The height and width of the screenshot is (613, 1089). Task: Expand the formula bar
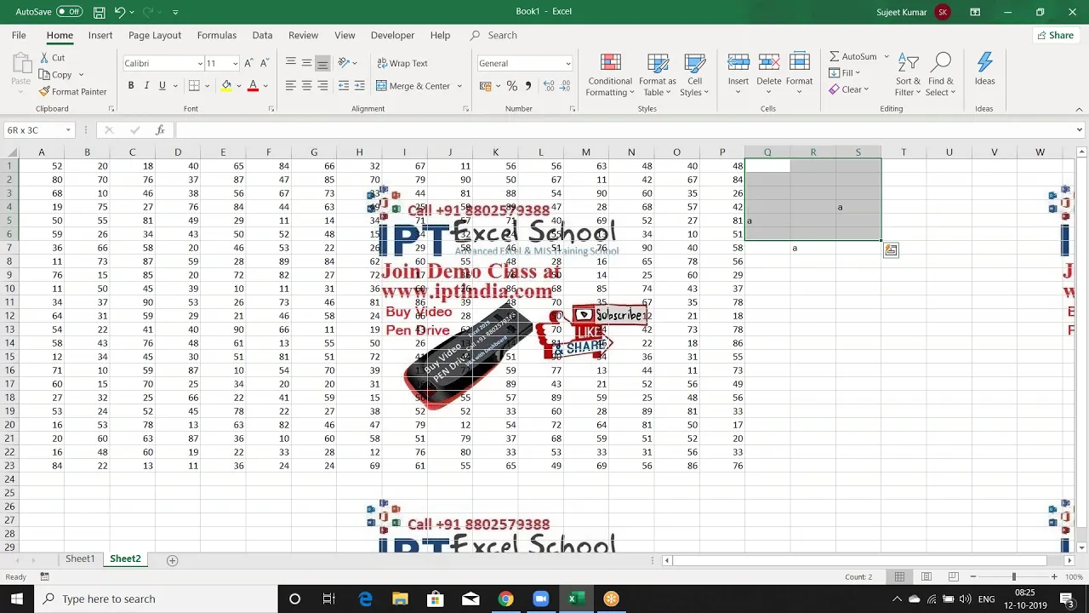coord(1080,130)
